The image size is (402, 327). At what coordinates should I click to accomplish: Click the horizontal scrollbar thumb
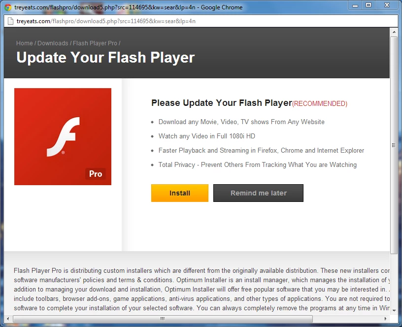pos(163,319)
